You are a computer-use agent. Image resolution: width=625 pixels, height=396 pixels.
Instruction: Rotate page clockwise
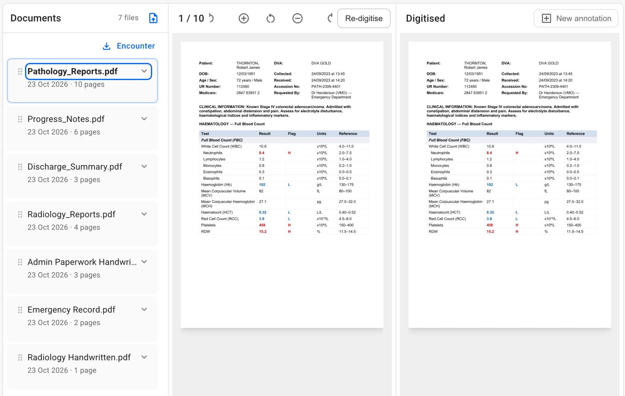(x=330, y=18)
